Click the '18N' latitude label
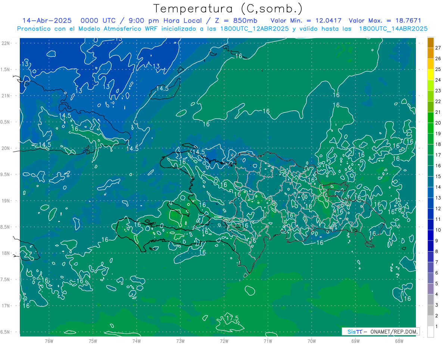Viewport: 448px width, 346px height. pyautogui.click(x=6, y=253)
